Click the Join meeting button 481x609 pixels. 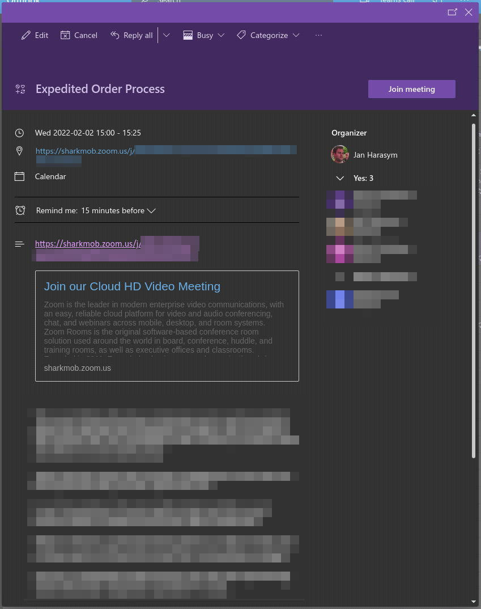[411, 89]
